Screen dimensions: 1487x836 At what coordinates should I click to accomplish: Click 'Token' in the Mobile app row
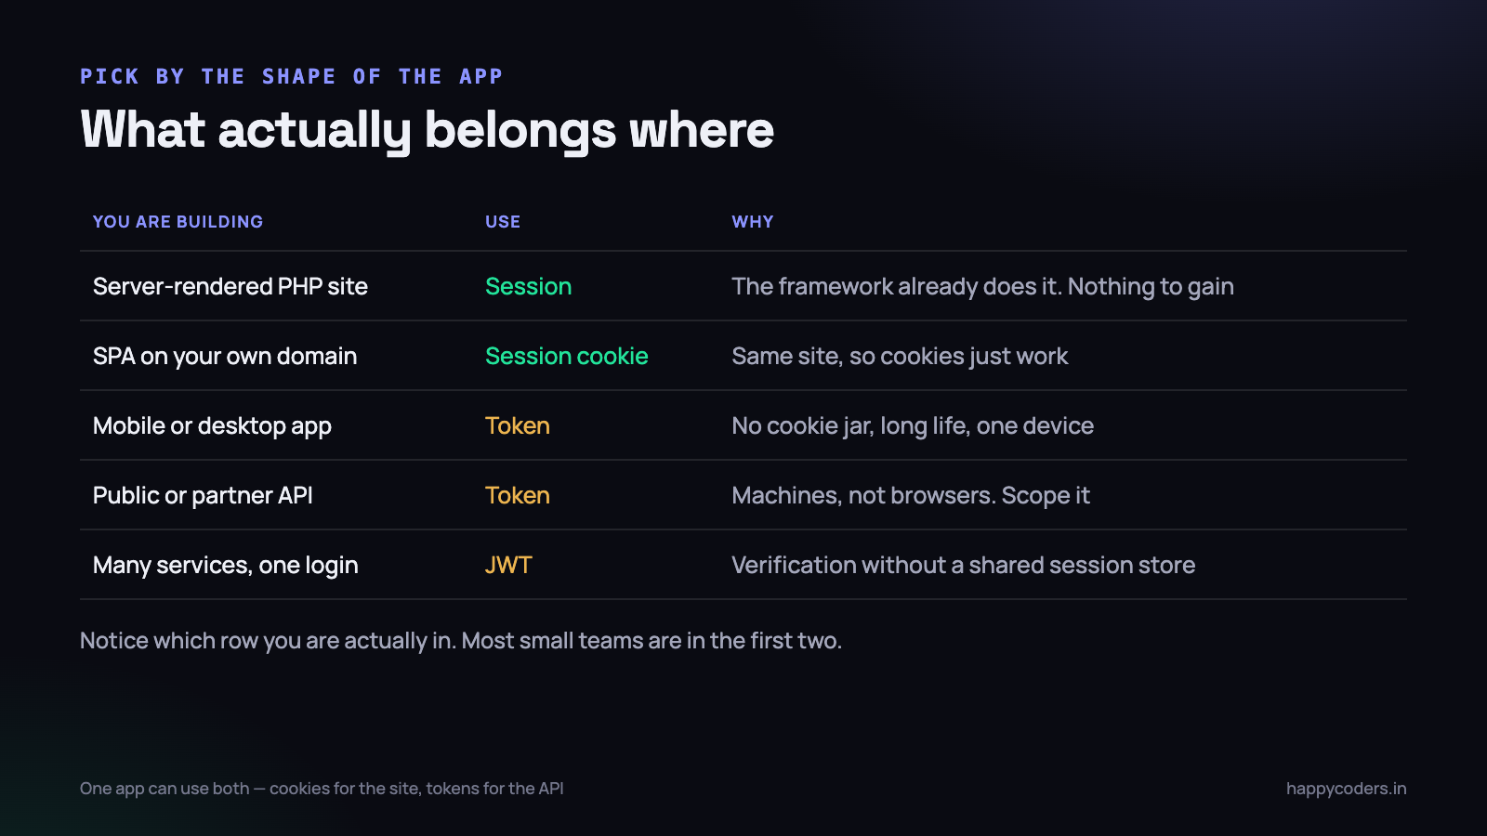(x=518, y=425)
